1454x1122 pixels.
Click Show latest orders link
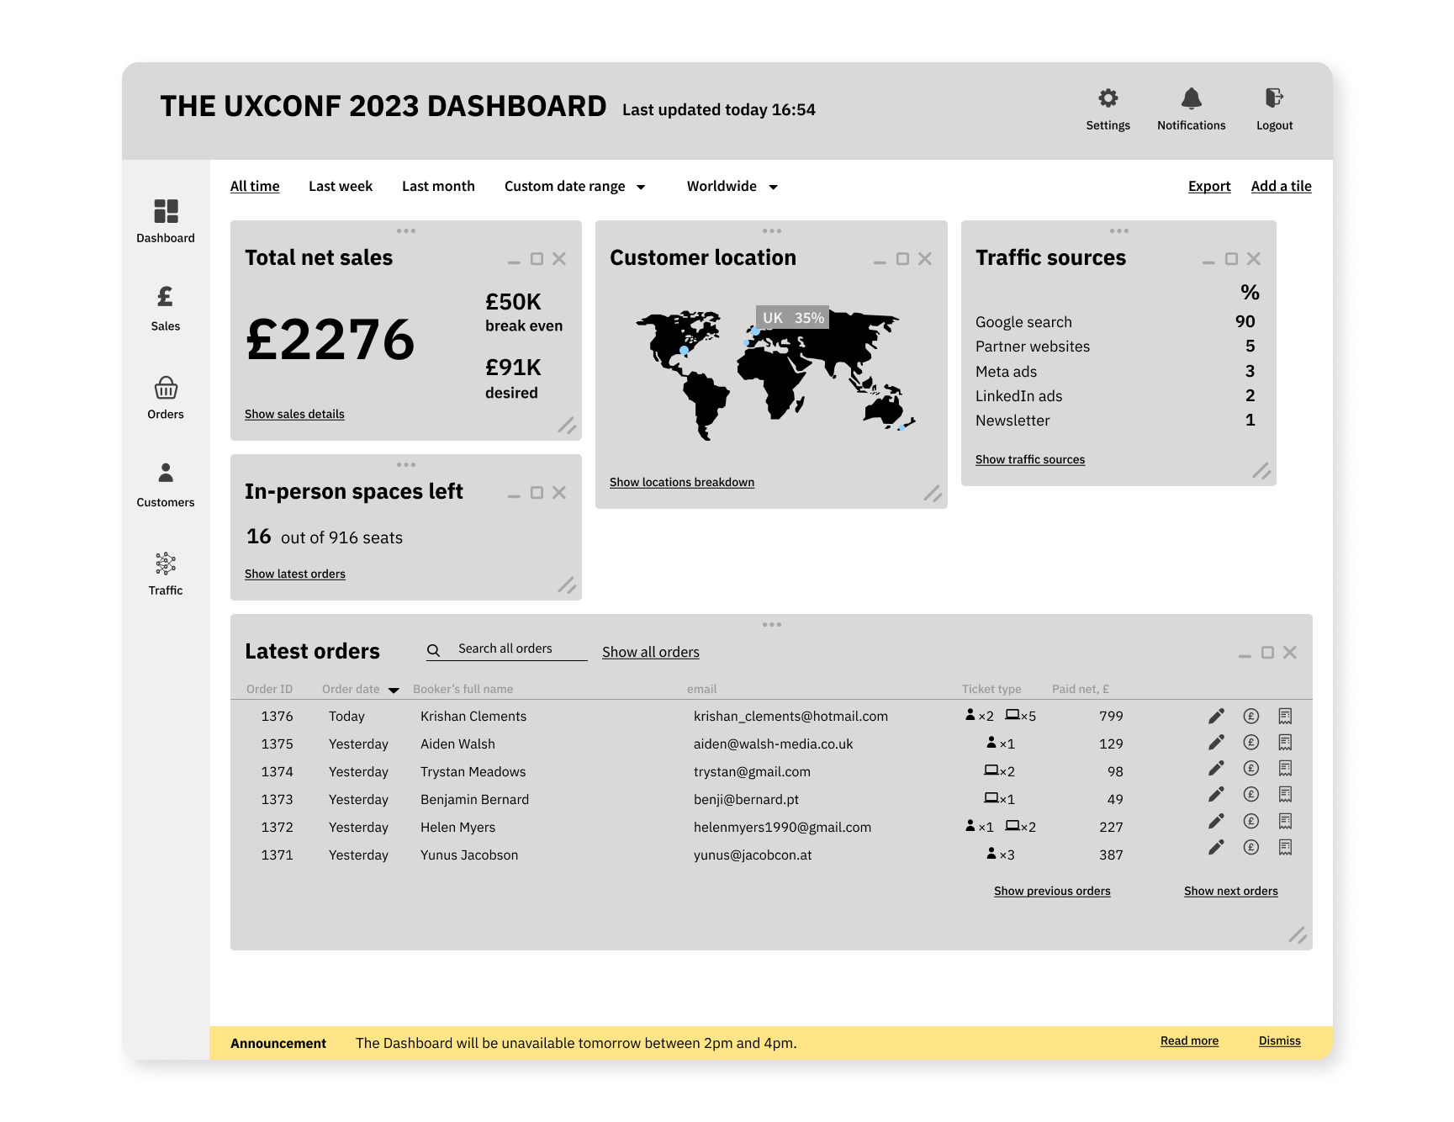(x=295, y=574)
